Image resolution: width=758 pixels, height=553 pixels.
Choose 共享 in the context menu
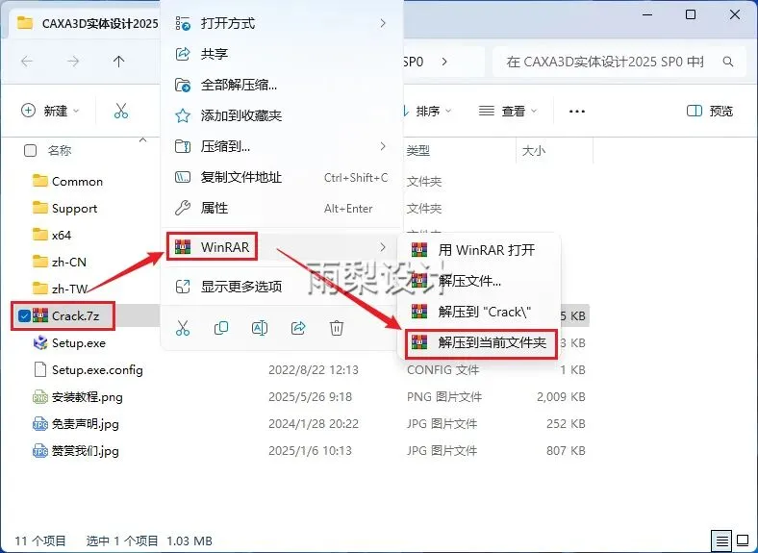[x=282, y=54]
